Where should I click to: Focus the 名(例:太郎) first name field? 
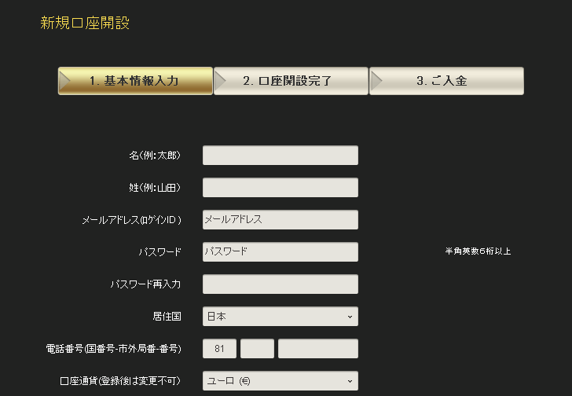tap(280, 156)
